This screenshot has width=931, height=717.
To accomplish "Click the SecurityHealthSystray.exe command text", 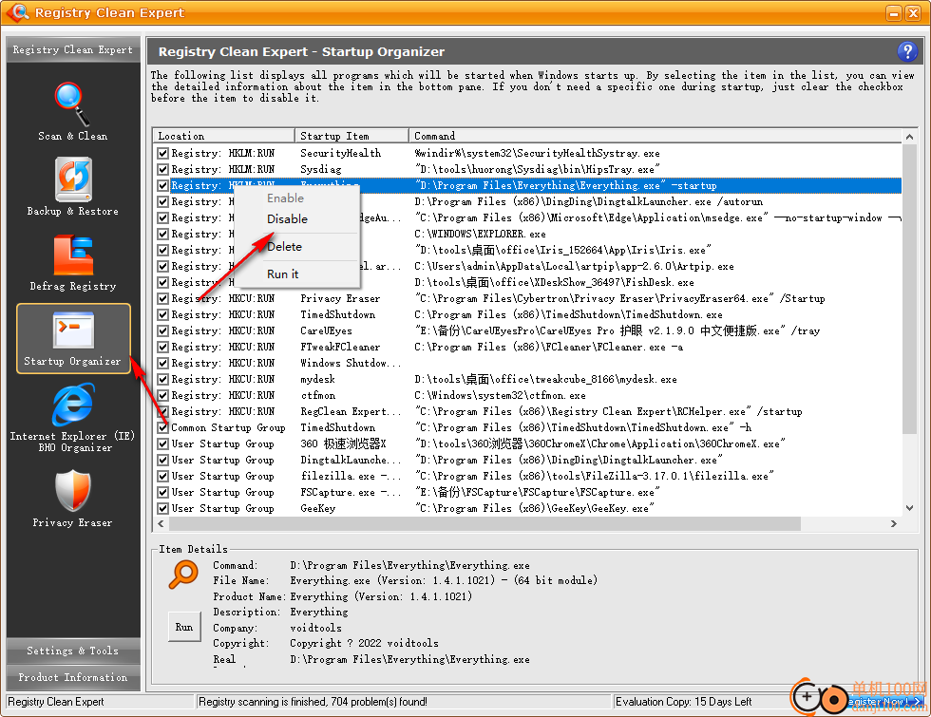I will tap(537, 153).
